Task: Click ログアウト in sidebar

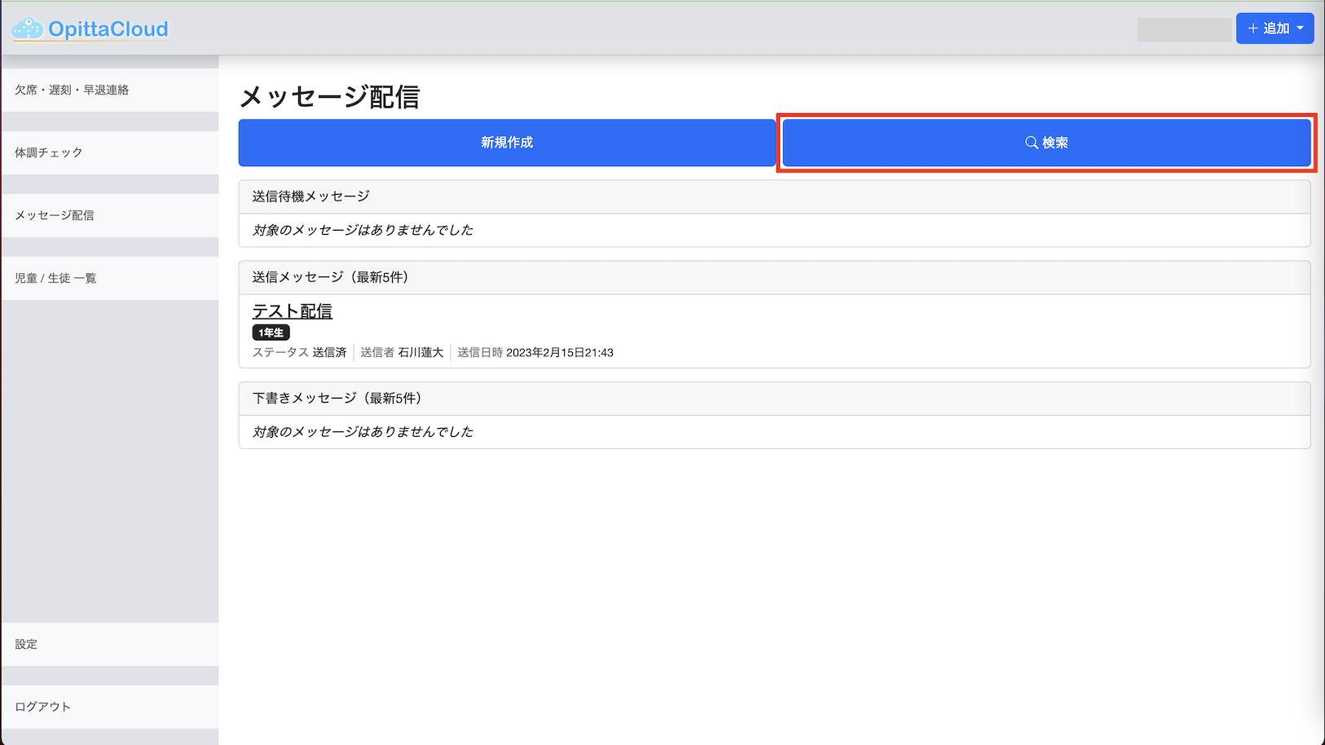Action: [x=110, y=707]
